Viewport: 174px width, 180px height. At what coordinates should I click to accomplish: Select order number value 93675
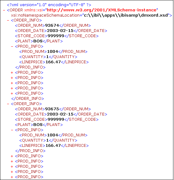52,109
